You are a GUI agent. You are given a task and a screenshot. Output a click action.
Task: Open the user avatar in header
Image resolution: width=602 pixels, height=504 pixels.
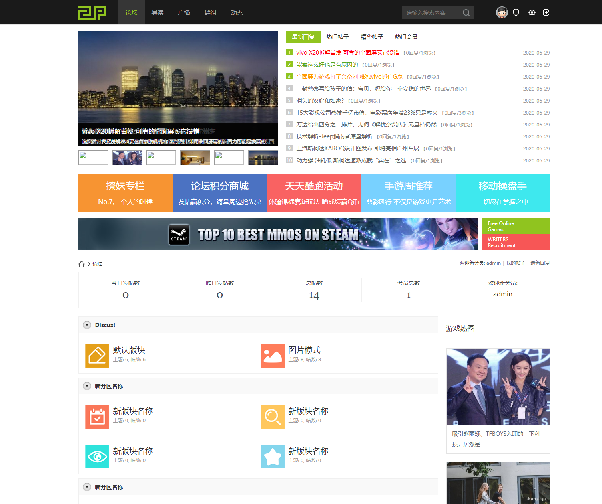pyautogui.click(x=502, y=12)
